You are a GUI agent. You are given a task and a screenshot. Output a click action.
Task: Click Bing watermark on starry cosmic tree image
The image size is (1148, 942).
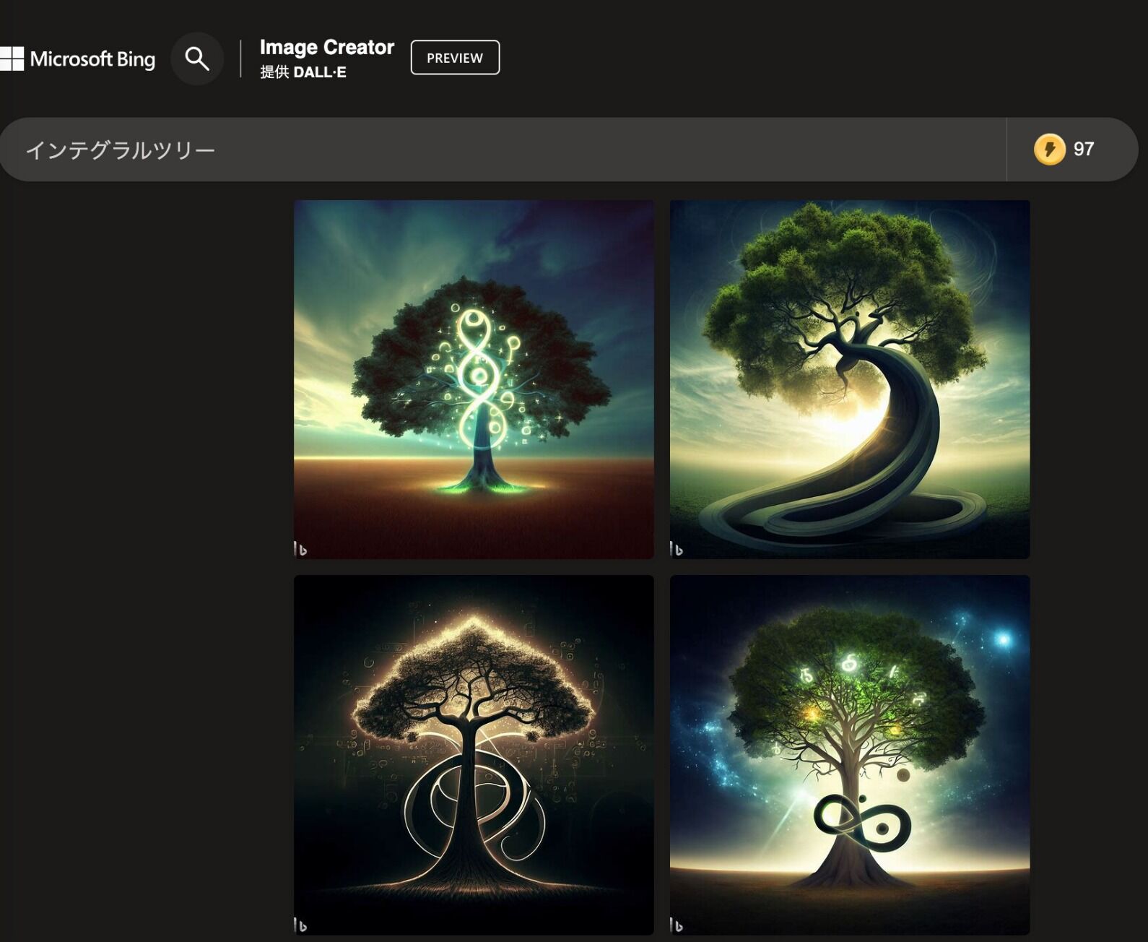[x=677, y=925]
